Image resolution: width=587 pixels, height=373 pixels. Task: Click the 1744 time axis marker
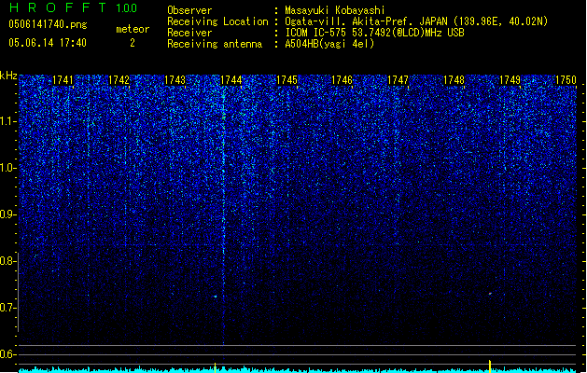(231, 80)
